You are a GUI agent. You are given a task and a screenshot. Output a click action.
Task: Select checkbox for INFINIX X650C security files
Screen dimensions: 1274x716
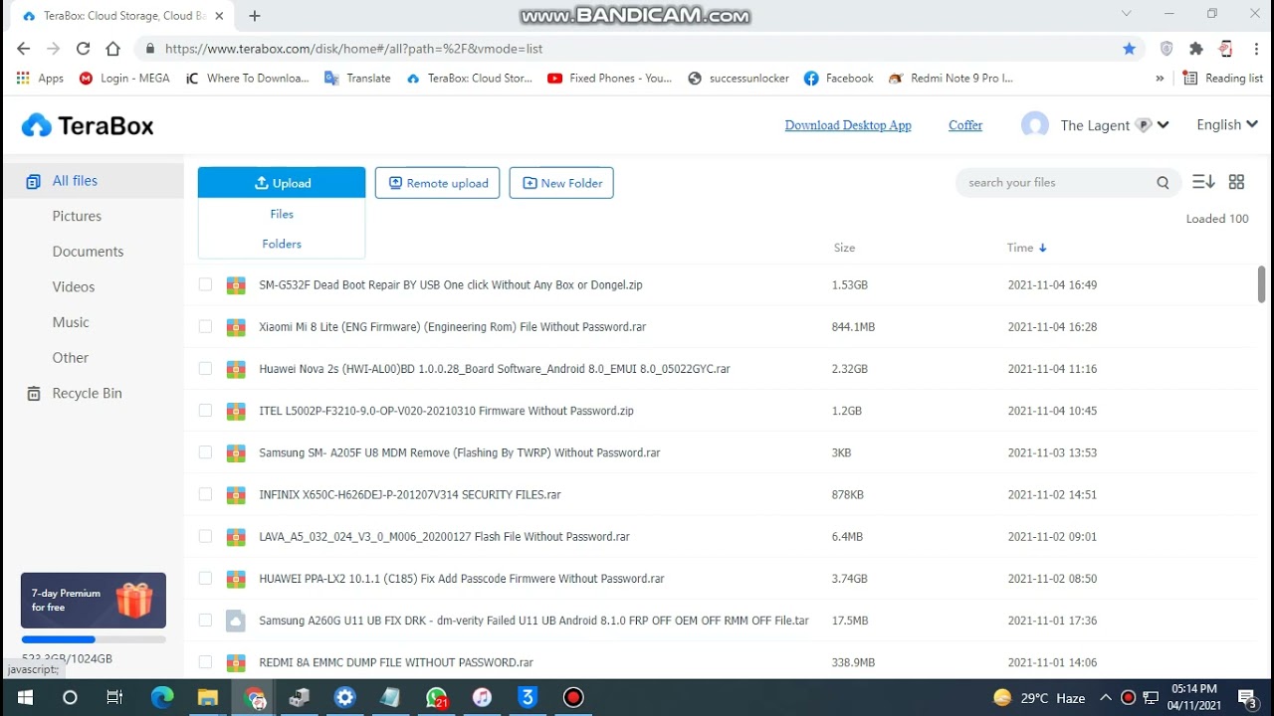click(x=205, y=494)
